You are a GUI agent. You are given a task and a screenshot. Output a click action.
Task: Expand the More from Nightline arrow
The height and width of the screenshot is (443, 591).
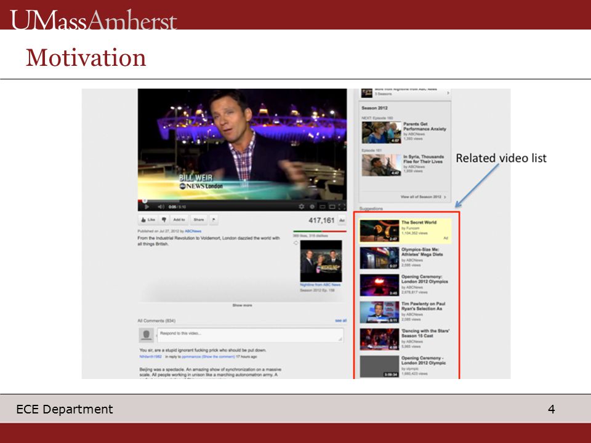[448, 93]
